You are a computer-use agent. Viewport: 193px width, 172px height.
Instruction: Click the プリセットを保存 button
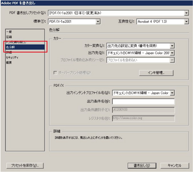click(25, 166)
